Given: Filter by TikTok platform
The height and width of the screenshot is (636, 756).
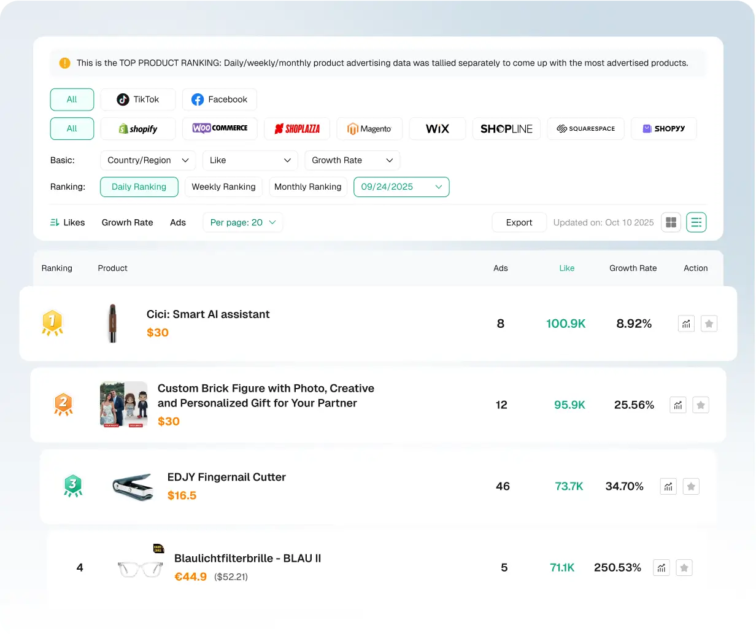Looking at the screenshot, I should pos(138,99).
